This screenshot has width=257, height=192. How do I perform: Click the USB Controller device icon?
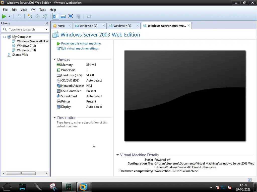58,91
